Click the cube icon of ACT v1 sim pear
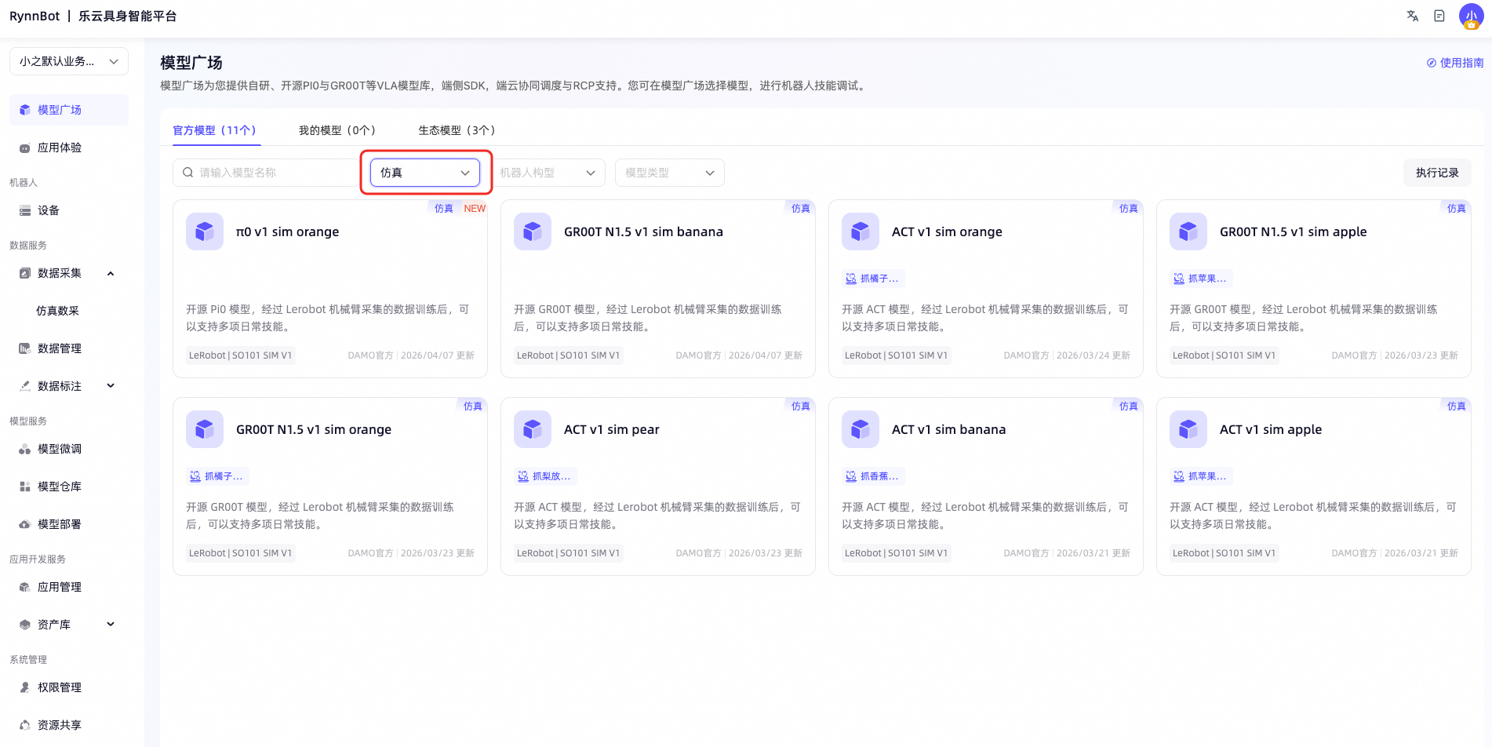 (533, 429)
